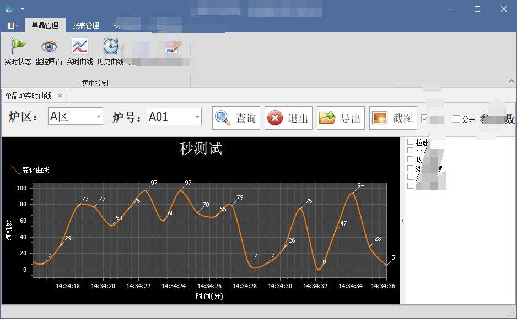Check the second parameter checkbox below 拉速
517x319 pixels.
coord(410,150)
